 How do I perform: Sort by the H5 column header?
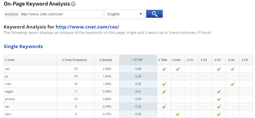pos(246,60)
